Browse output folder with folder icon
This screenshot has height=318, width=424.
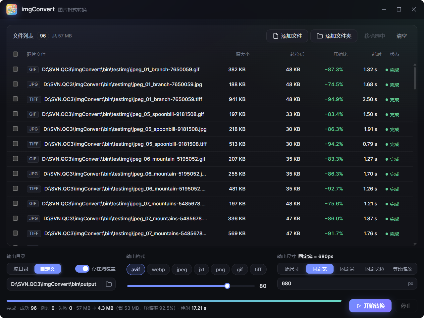pyautogui.click(x=109, y=284)
